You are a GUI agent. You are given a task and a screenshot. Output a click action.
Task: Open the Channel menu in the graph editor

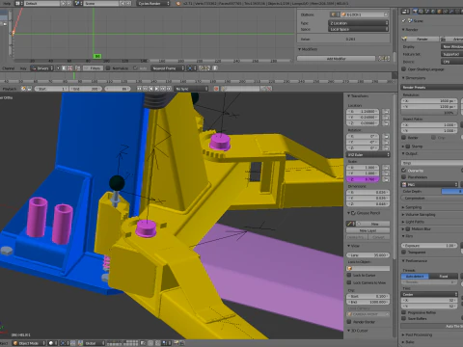pyautogui.click(x=9, y=68)
